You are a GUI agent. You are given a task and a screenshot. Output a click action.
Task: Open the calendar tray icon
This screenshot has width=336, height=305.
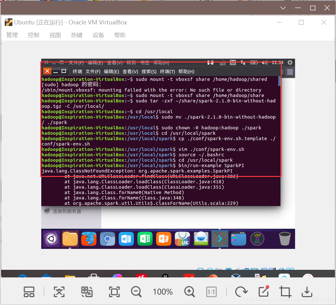233,62
